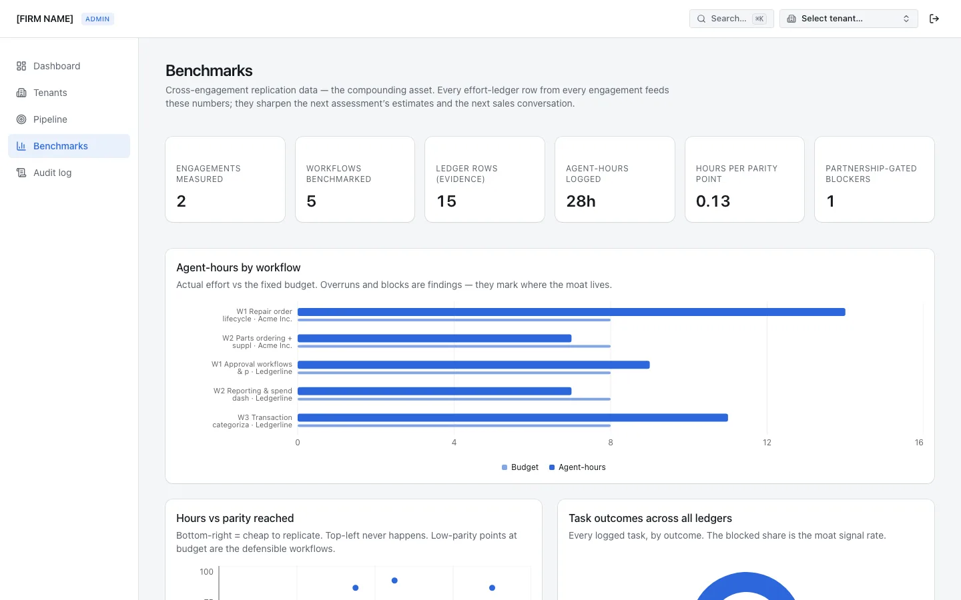Screen dimensions: 961x600
Task: Open the Audit log page
Action: [69, 173]
